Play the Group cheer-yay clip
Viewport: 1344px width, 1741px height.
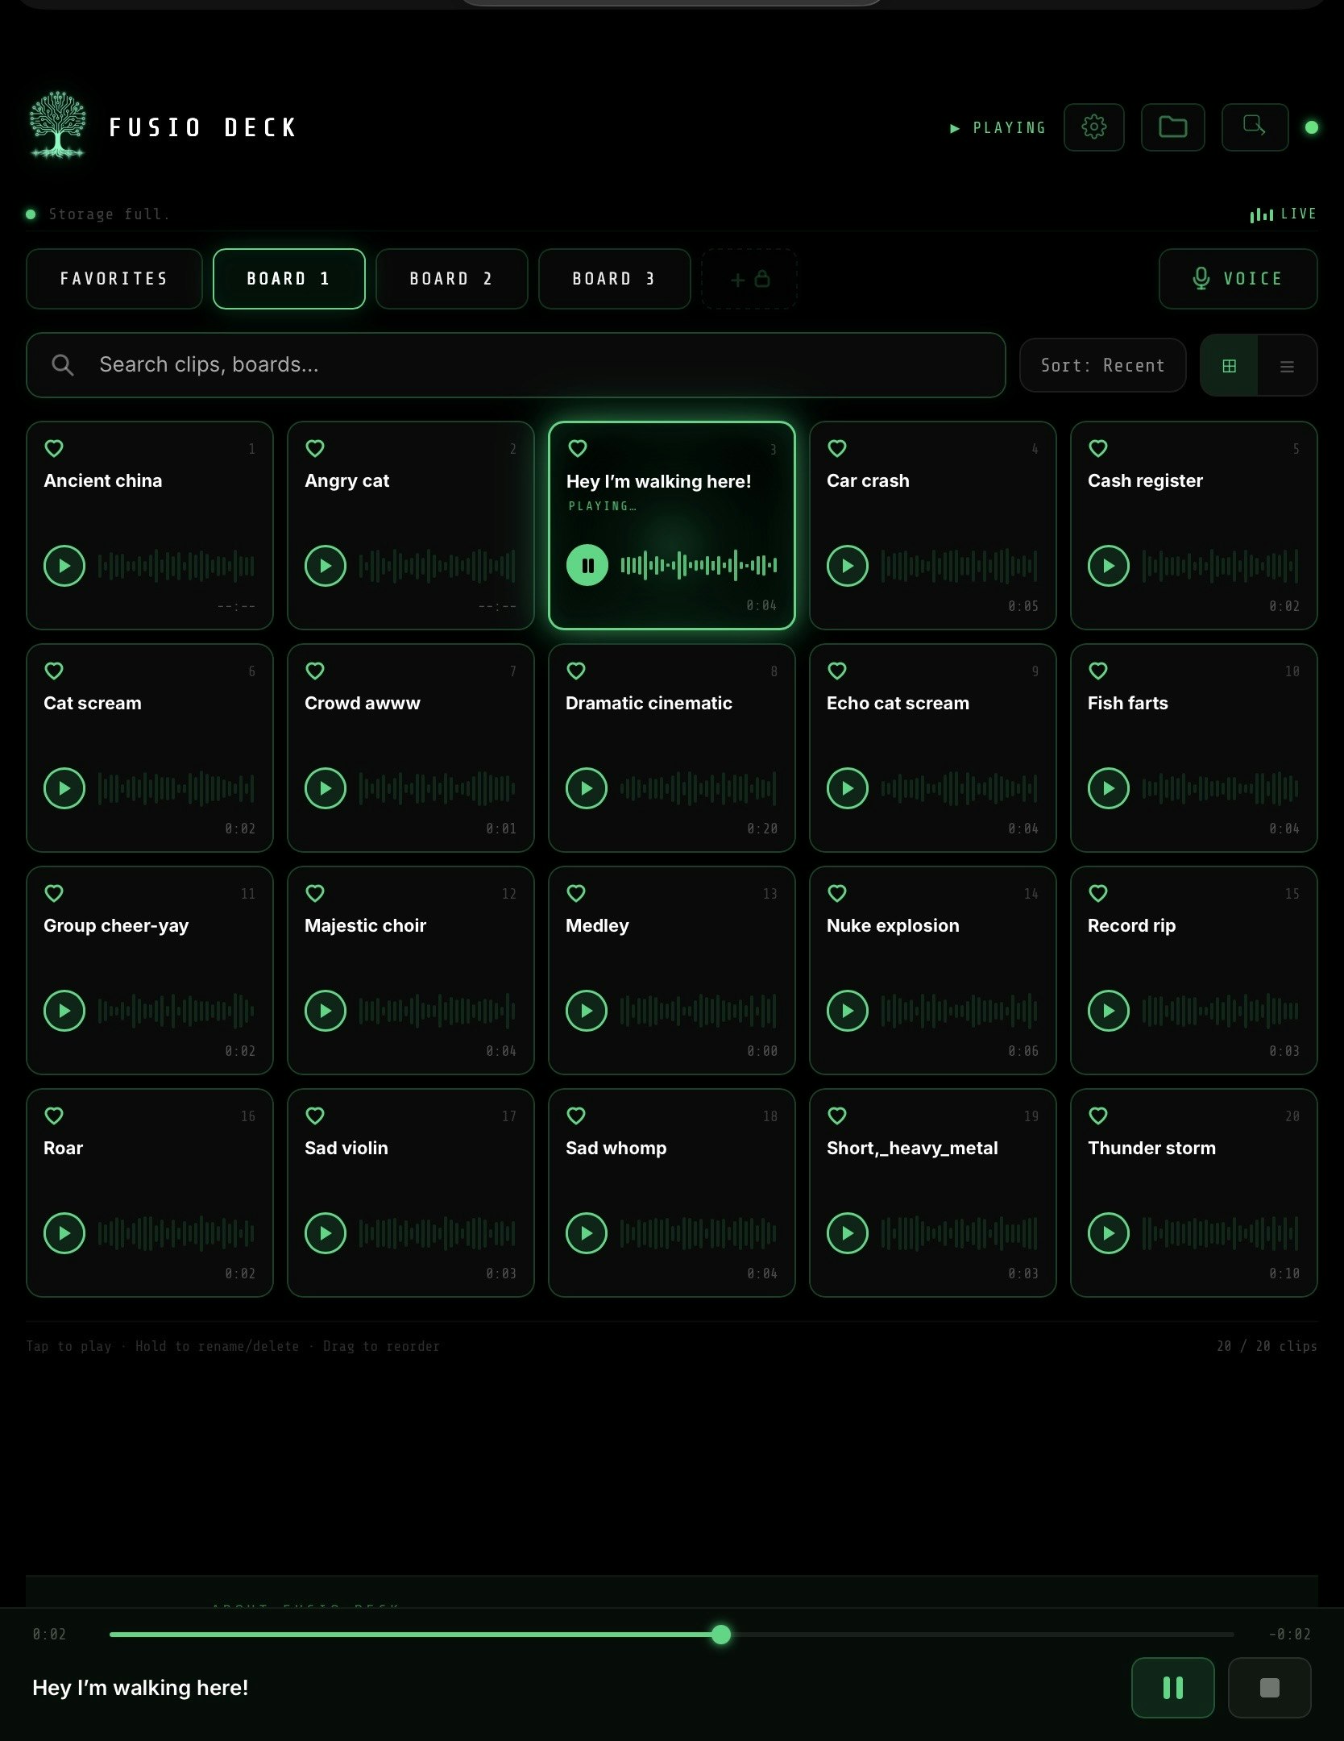[64, 1011]
